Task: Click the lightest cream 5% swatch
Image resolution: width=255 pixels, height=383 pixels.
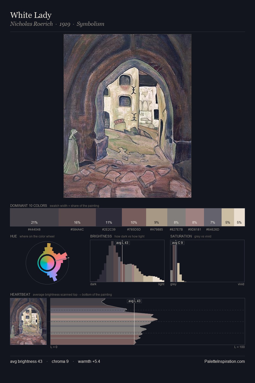Action: tap(239, 217)
